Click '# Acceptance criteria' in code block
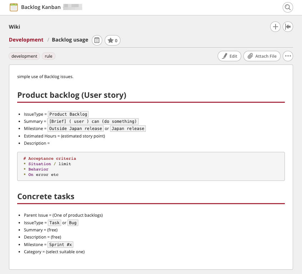This screenshot has width=302, height=274. pyautogui.click(x=50, y=158)
